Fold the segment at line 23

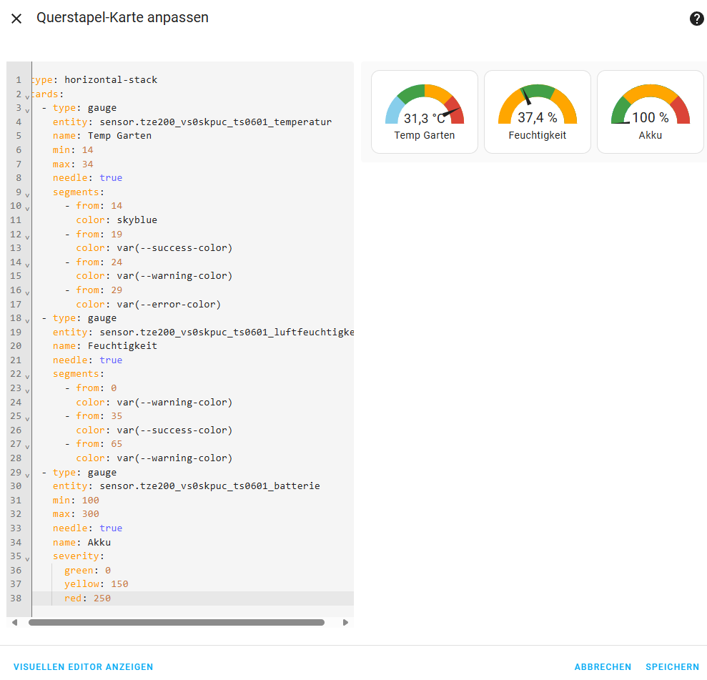(x=27, y=390)
